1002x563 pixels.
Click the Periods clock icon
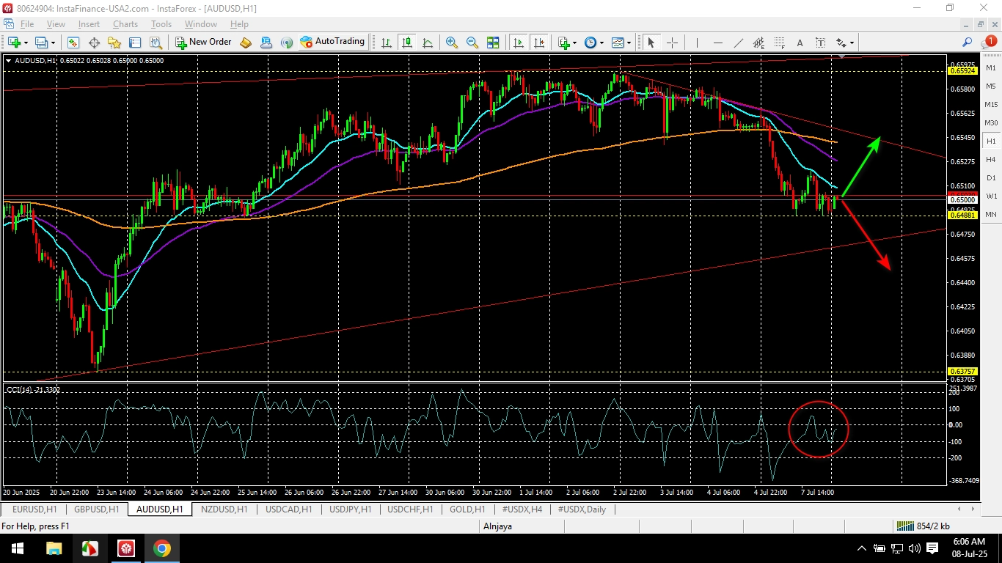590,43
